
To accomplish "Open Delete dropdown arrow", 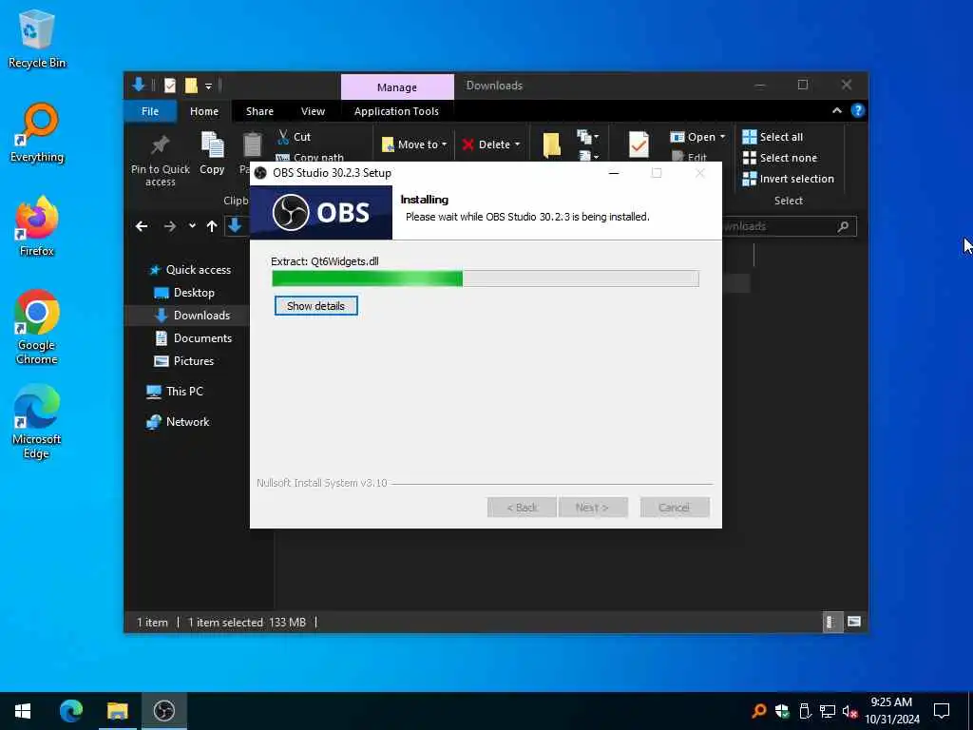I will pyautogui.click(x=518, y=144).
